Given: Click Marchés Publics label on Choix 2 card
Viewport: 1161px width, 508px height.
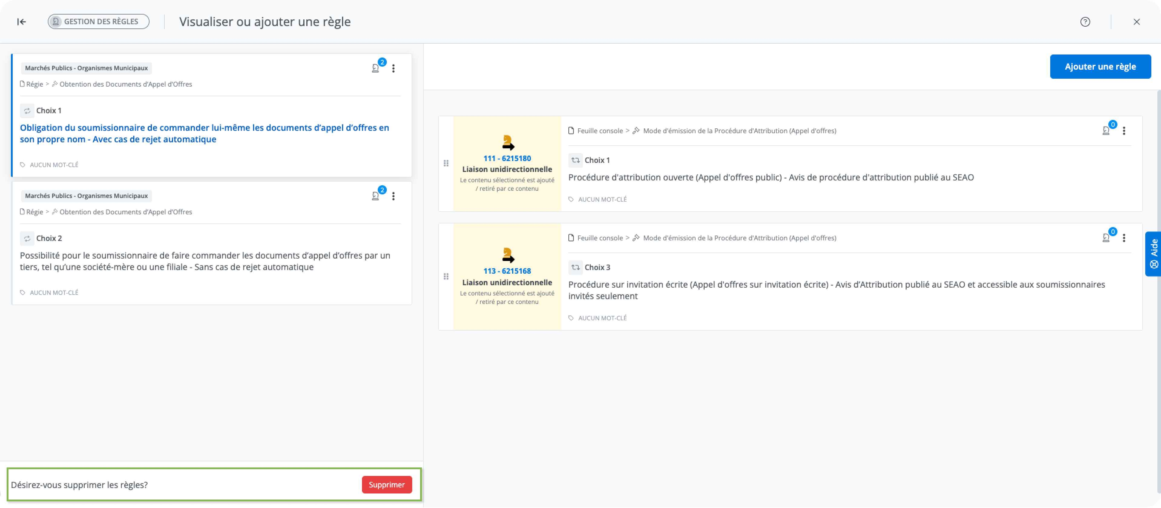Looking at the screenshot, I should pyautogui.click(x=86, y=196).
